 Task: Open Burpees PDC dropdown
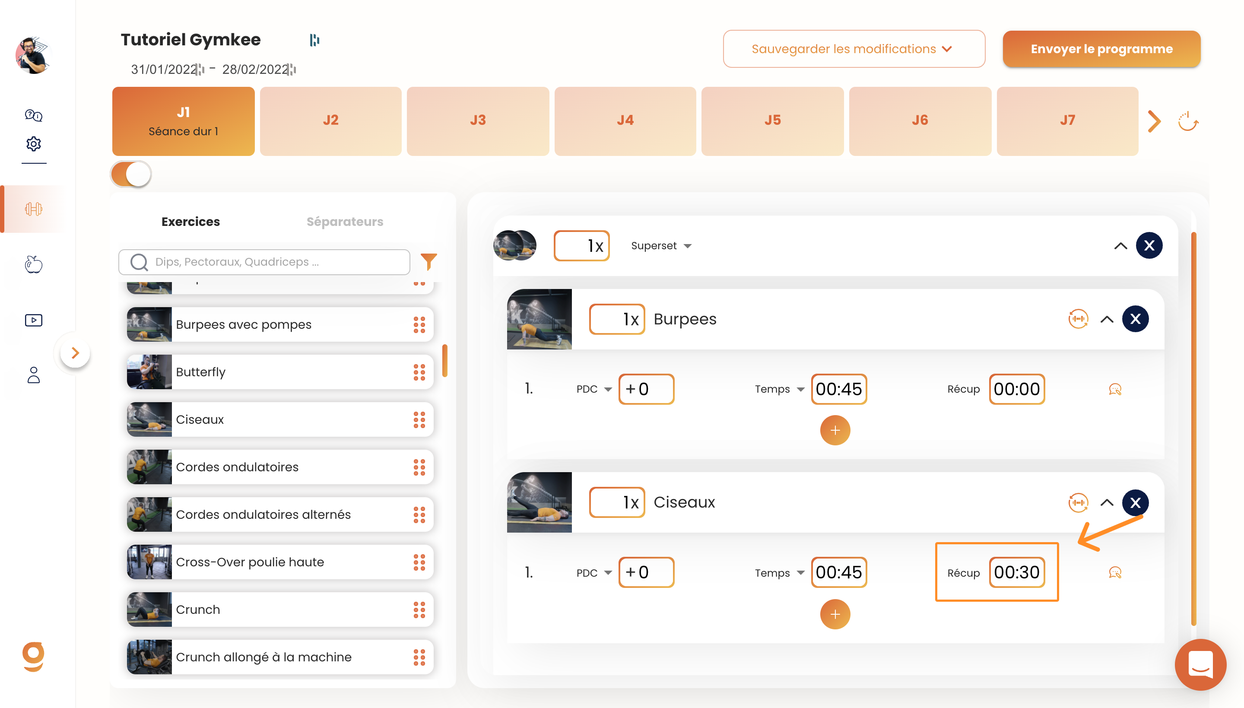tap(593, 389)
